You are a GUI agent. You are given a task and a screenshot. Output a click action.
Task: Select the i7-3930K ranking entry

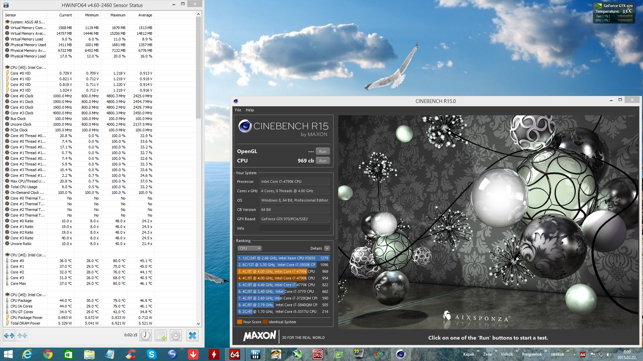(283, 265)
